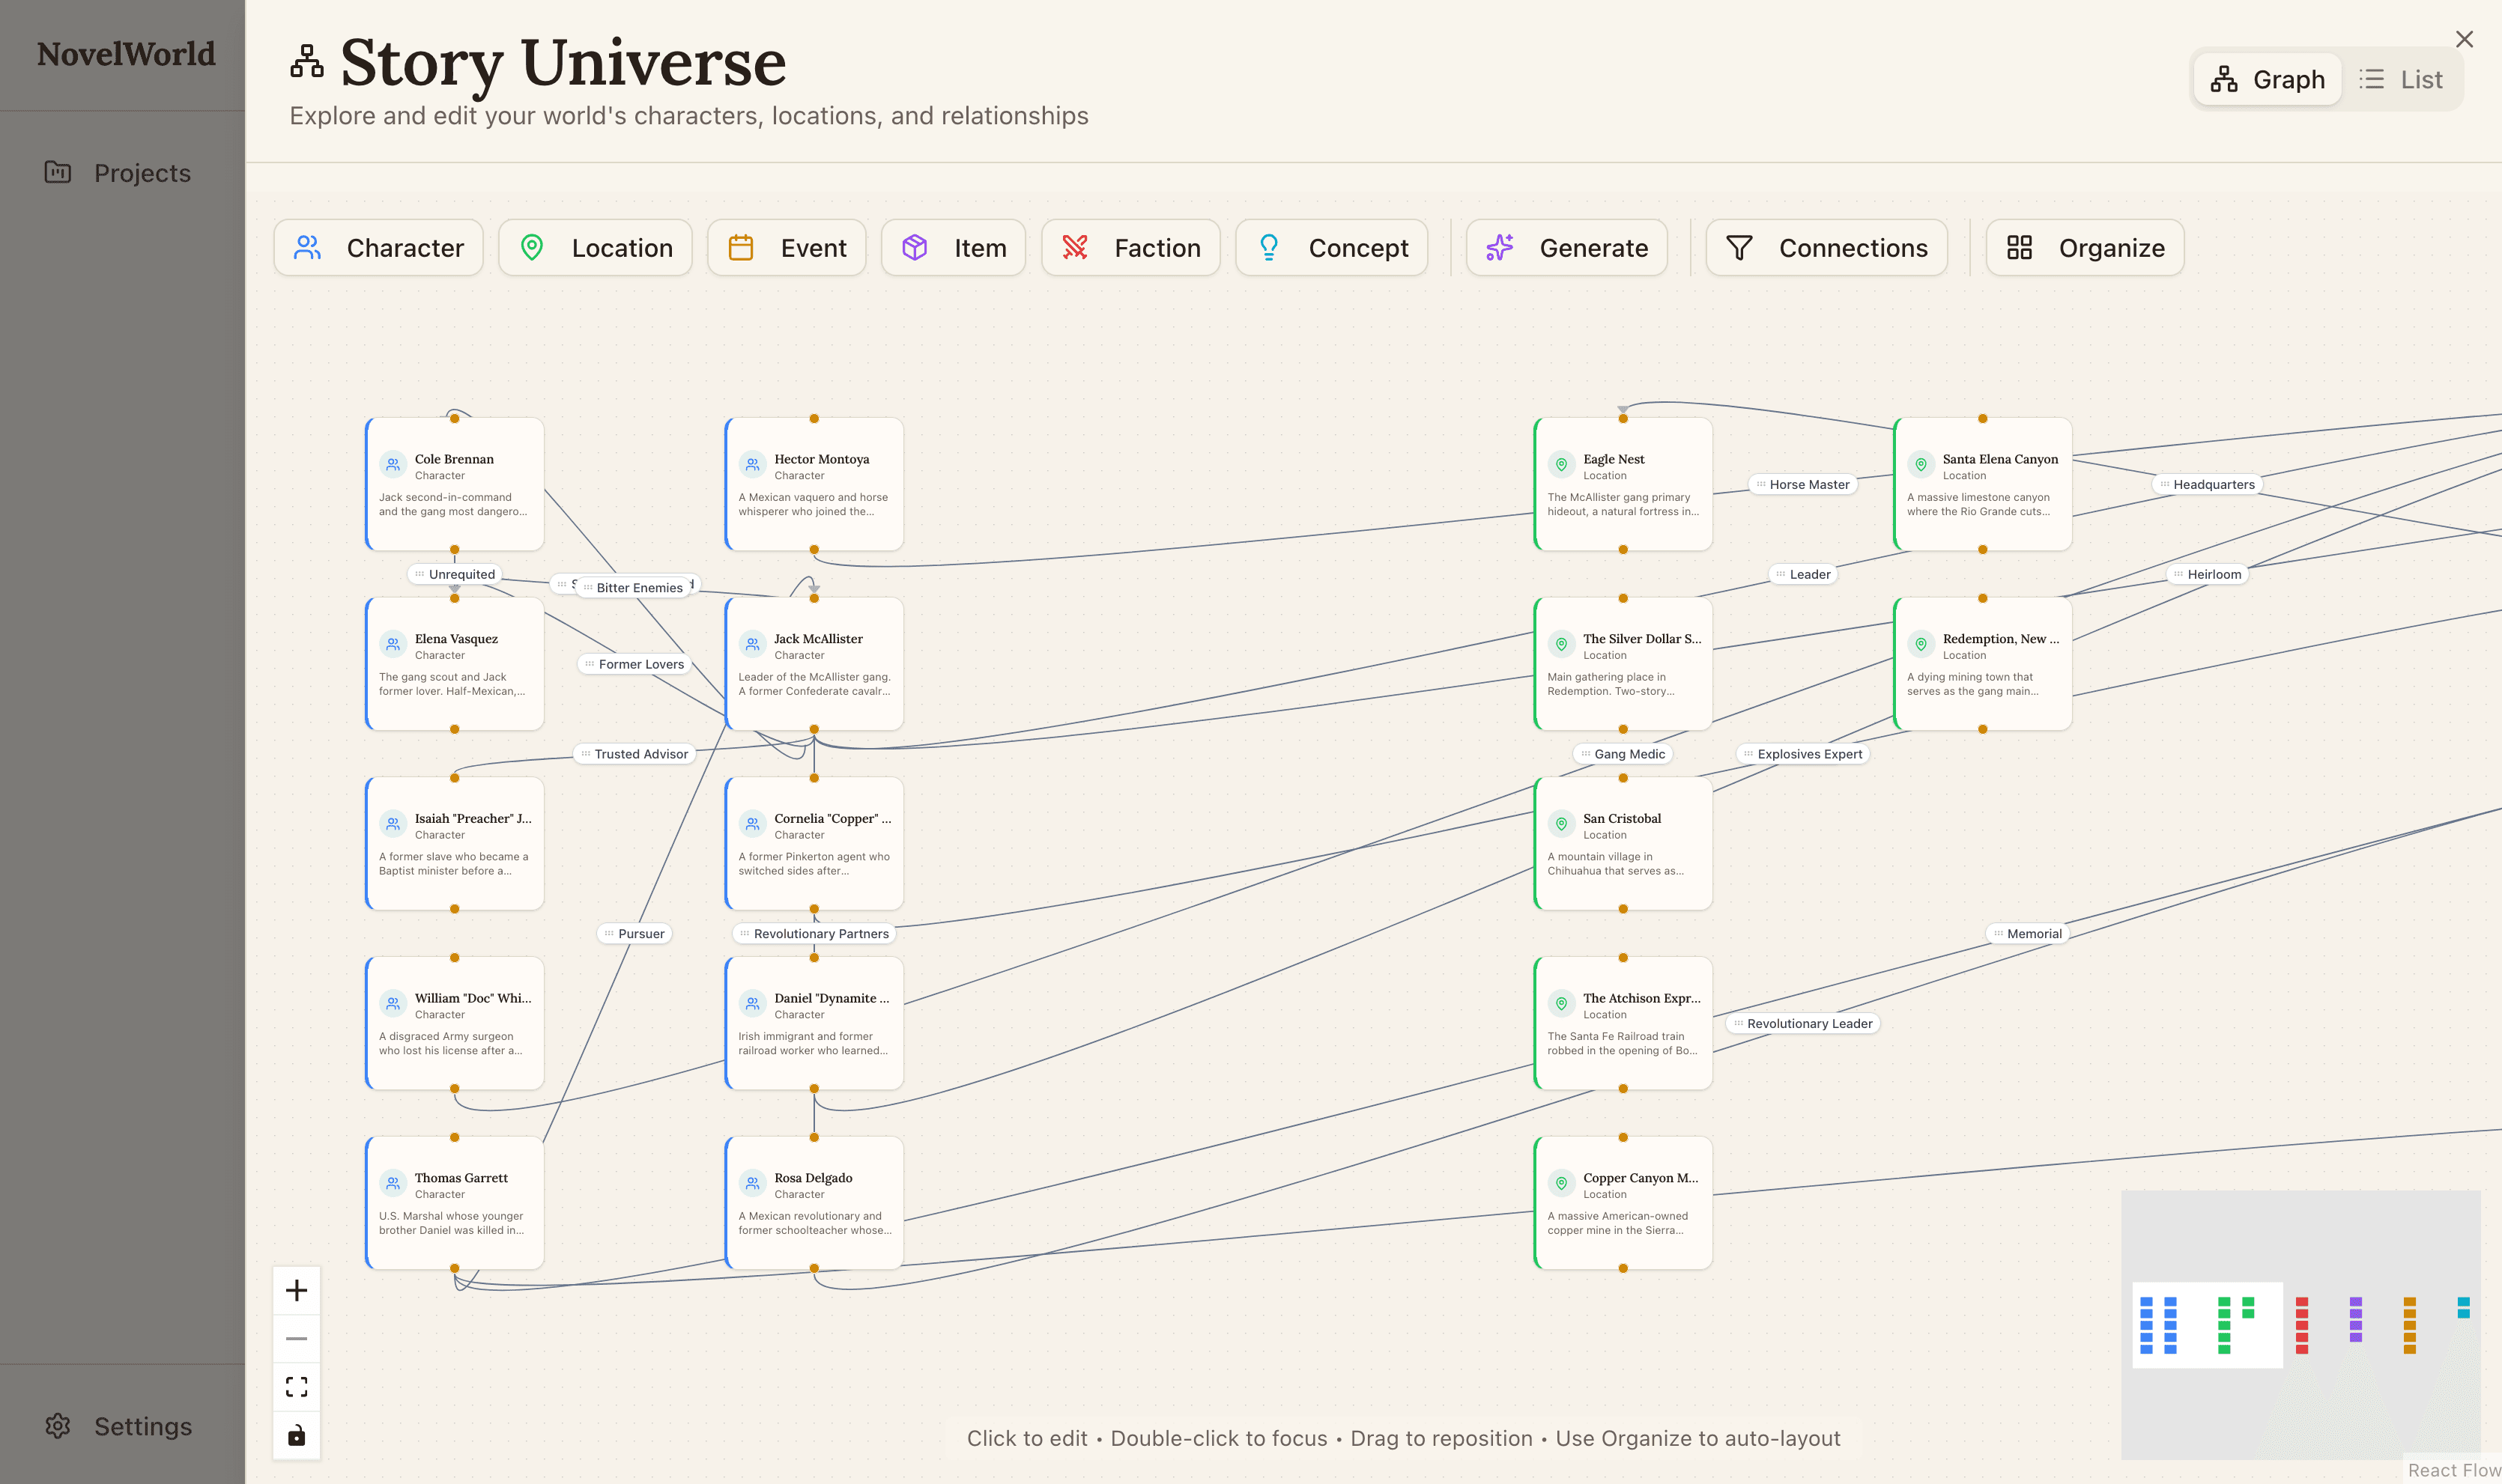Switch to List view

click(x=2402, y=79)
